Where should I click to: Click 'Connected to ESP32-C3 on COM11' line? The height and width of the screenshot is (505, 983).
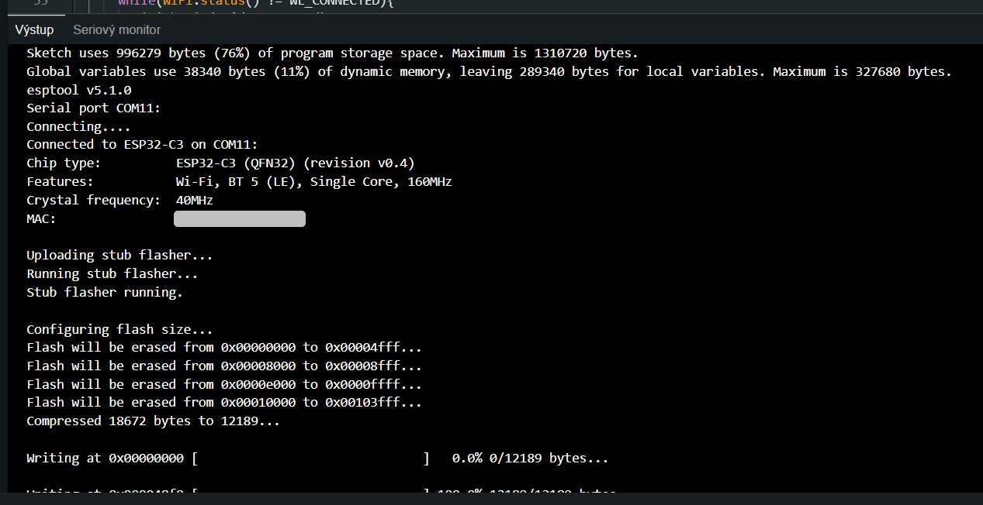(x=142, y=145)
